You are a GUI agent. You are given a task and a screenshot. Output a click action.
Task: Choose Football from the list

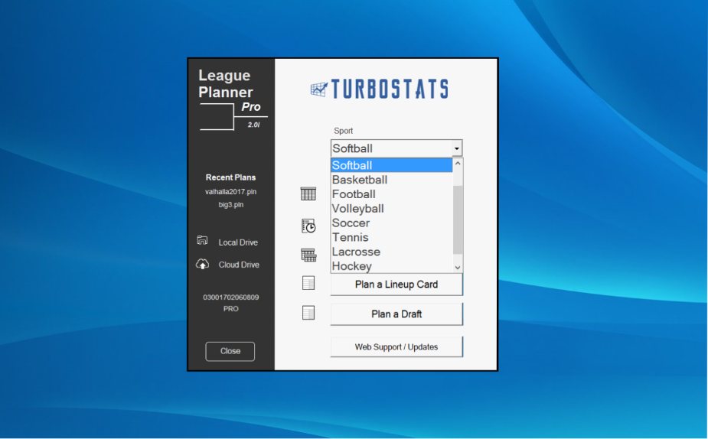click(x=391, y=194)
